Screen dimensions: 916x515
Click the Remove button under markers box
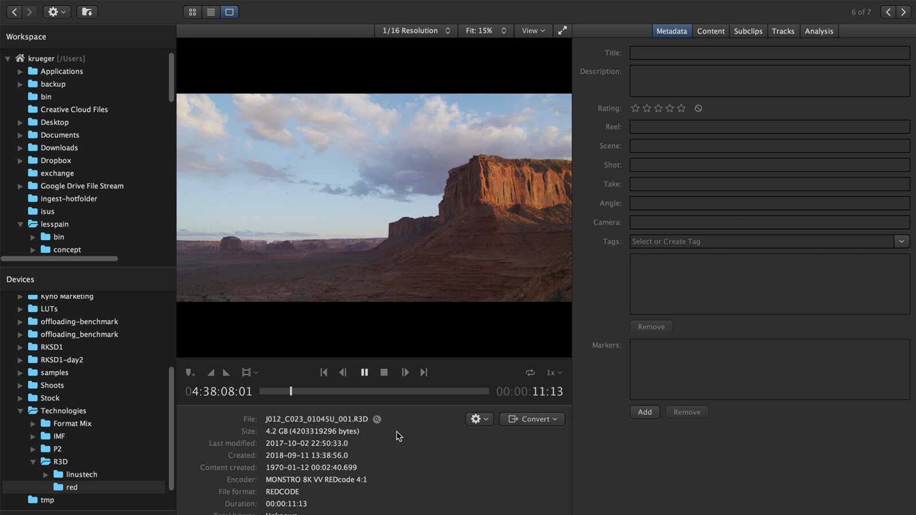coord(686,412)
